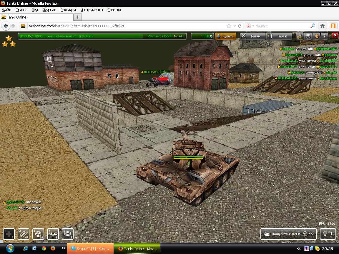The height and width of the screenshot is (254, 339).
Task: Drop a mine with supply slot 5
Action: click(68, 234)
